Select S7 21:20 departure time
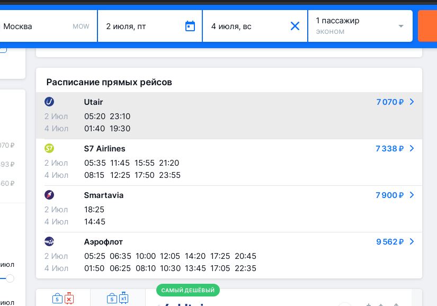 point(169,163)
